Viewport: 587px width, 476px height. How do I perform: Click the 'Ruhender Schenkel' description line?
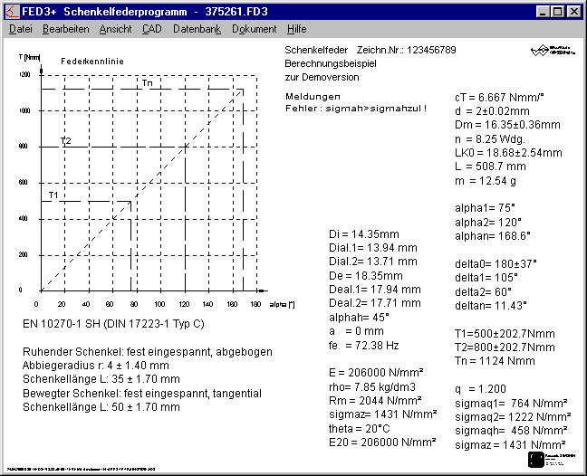pyautogui.click(x=147, y=352)
